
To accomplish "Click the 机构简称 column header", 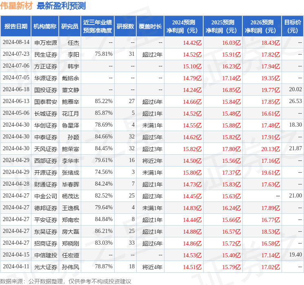I will point(45,26).
